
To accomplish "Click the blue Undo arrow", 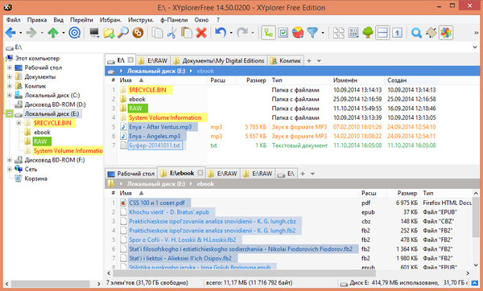I will 221,32.
